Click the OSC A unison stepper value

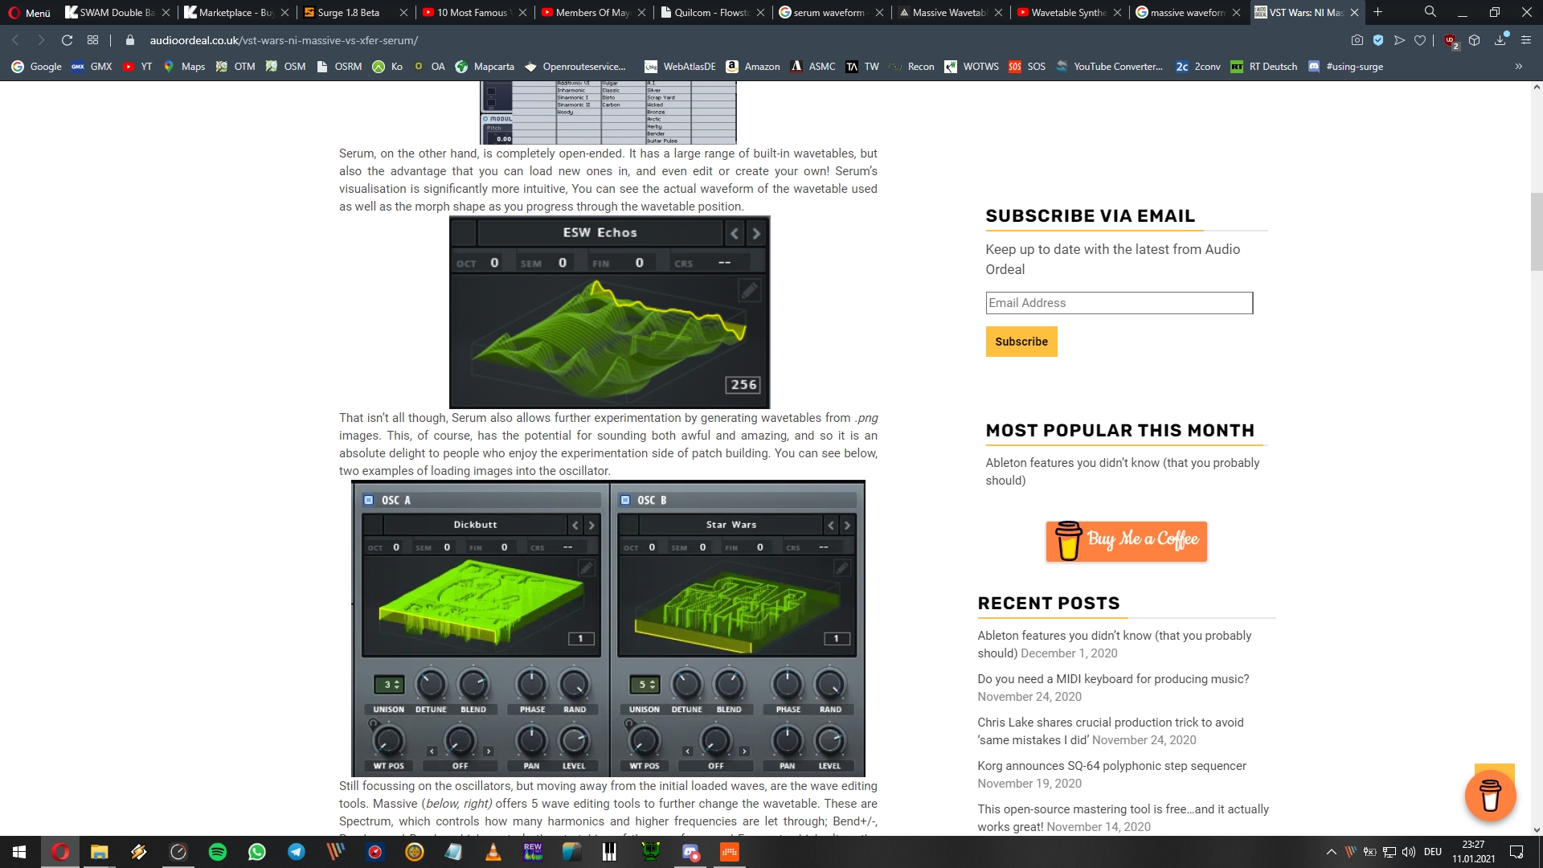(x=389, y=685)
